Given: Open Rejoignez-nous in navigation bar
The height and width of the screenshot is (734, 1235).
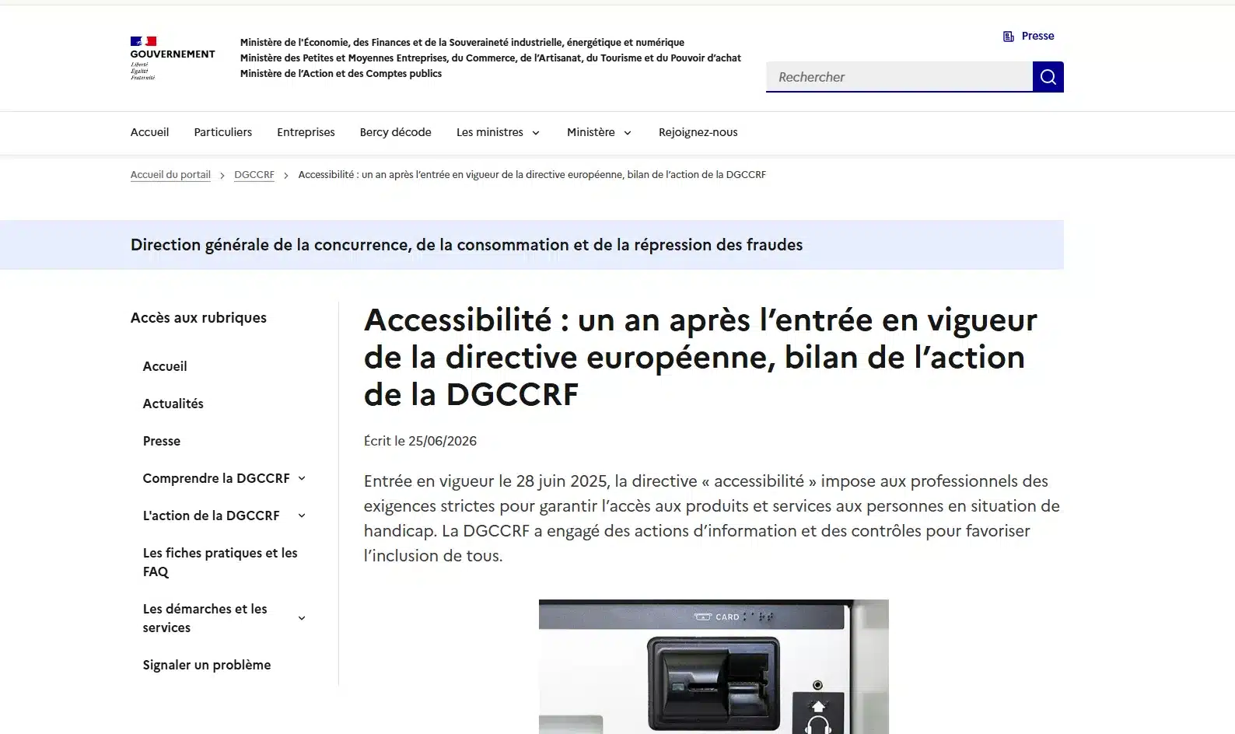Looking at the screenshot, I should [x=698, y=132].
